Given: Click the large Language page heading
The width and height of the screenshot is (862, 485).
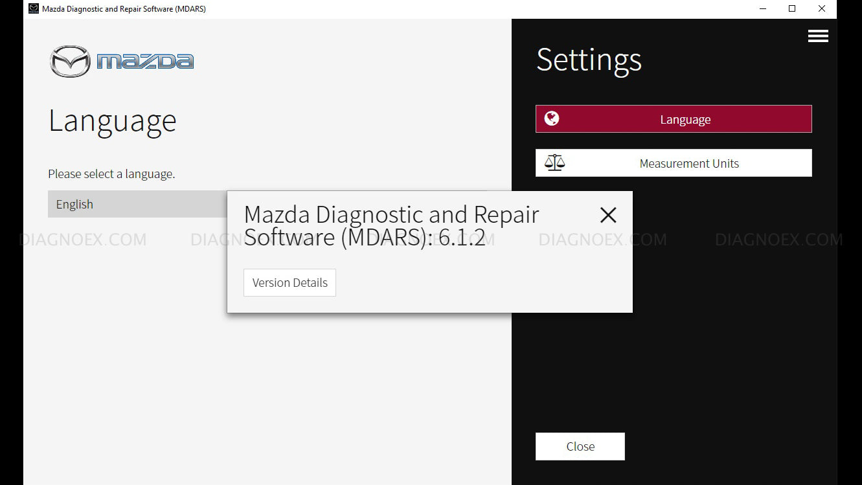Looking at the screenshot, I should pyautogui.click(x=112, y=121).
